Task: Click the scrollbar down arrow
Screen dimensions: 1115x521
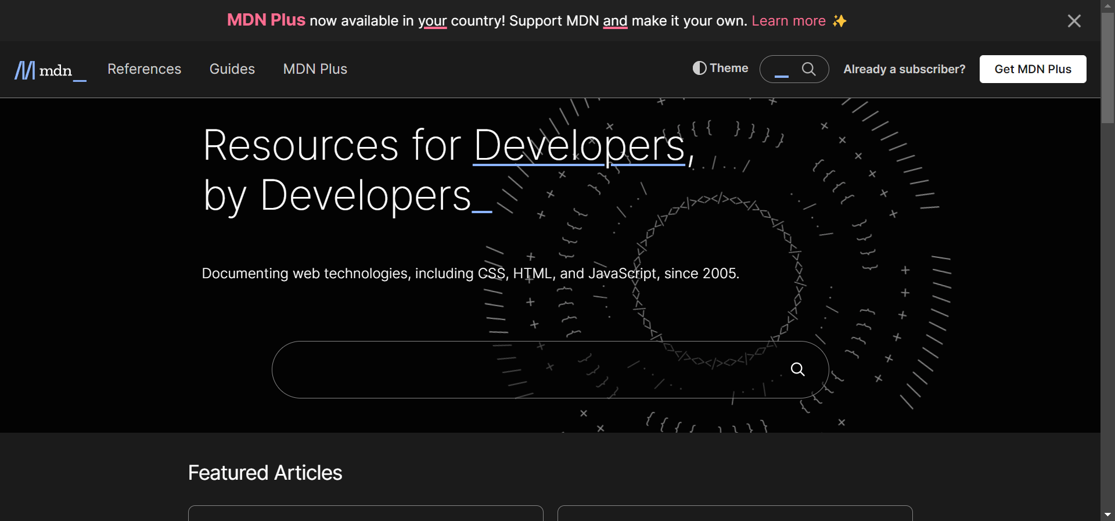Action: [x=1107, y=515]
